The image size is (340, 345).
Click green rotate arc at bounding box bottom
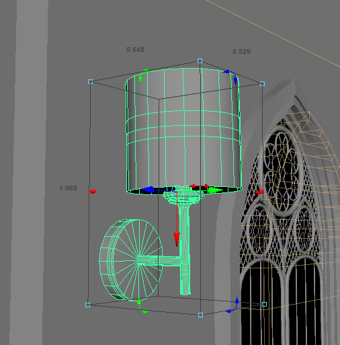(142, 306)
